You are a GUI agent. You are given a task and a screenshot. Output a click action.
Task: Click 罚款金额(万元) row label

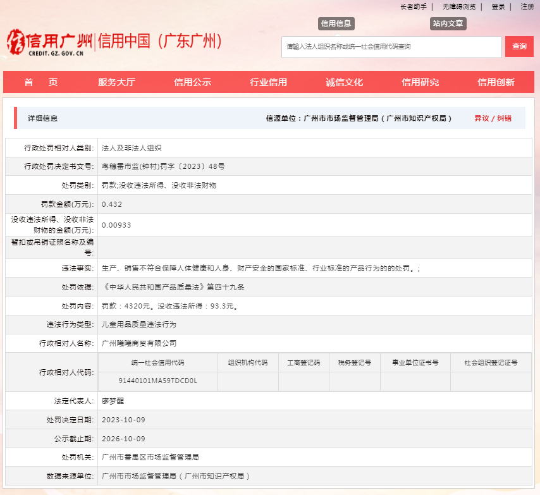point(68,204)
